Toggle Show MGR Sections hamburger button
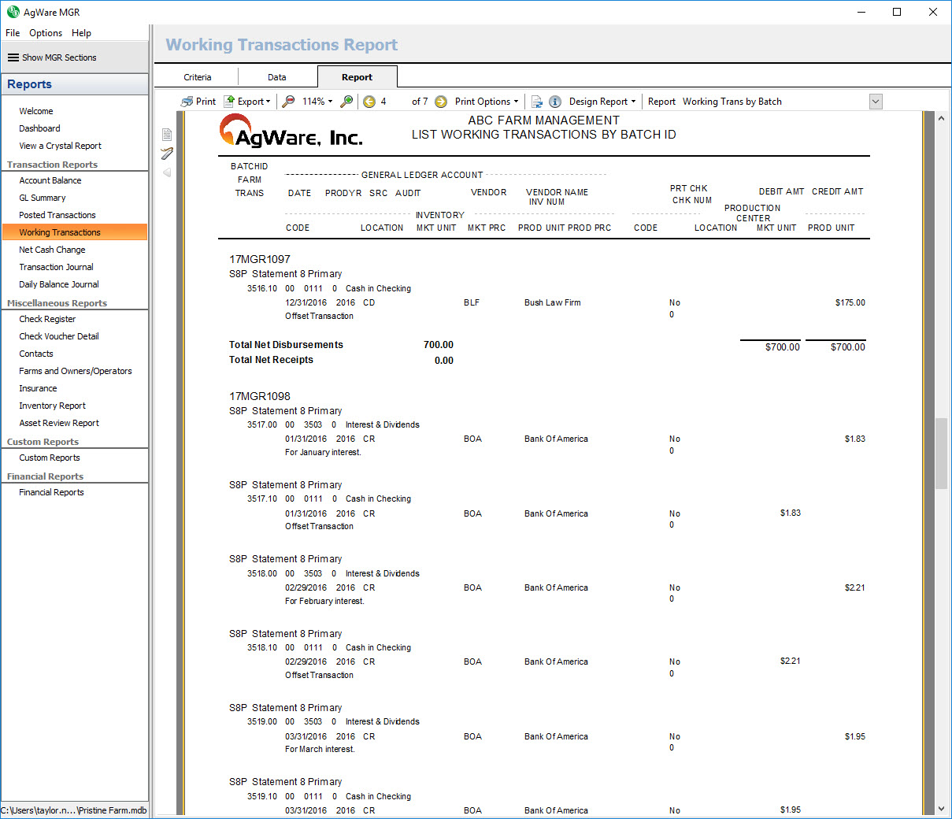Viewport: 952px width, 819px height. [x=13, y=57]
